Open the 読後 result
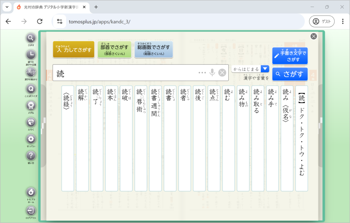The image size is (350, 223). pyautogui.click(x=199, y=138)
